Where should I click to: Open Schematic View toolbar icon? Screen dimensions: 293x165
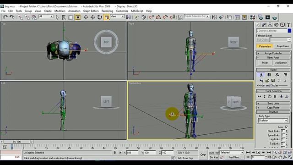[x=244, y=17]
